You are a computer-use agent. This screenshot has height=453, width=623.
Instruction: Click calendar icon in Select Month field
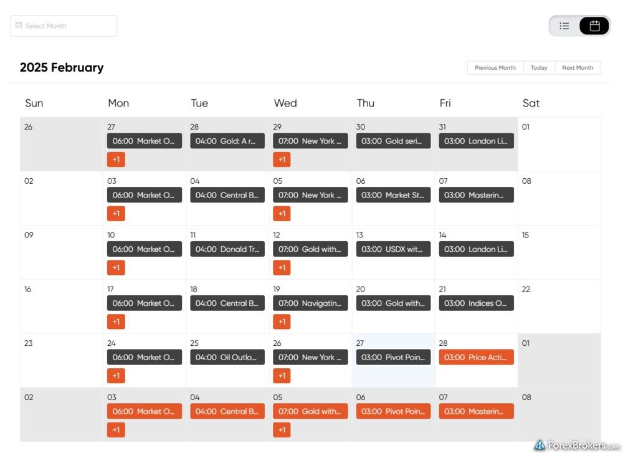tap(19, 25)
